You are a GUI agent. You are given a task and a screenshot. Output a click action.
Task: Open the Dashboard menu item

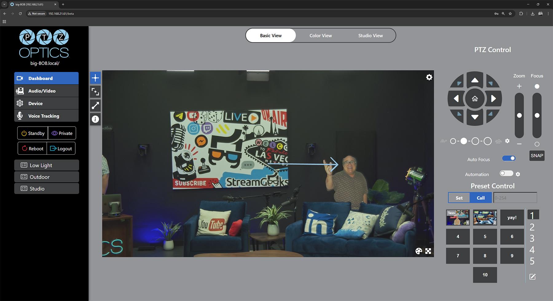click(x=46, y=78)
